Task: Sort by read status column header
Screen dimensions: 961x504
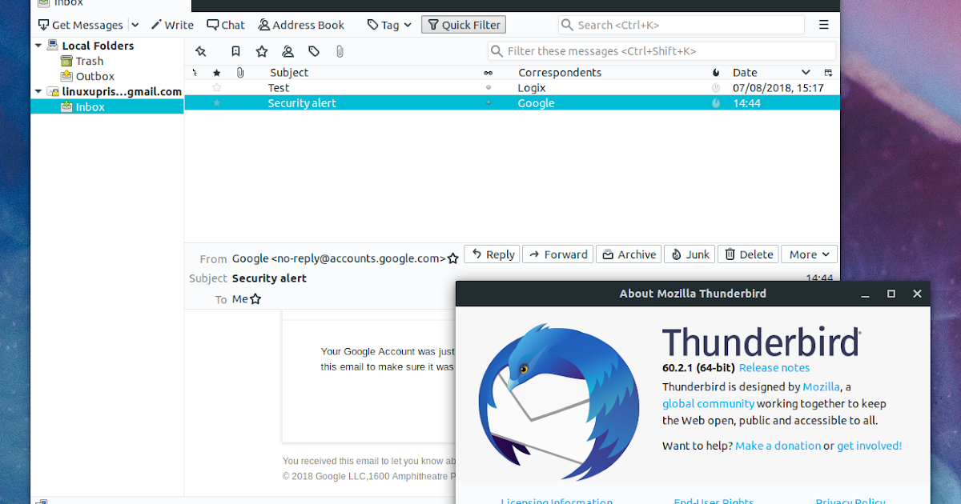Action: coord(489,72)
